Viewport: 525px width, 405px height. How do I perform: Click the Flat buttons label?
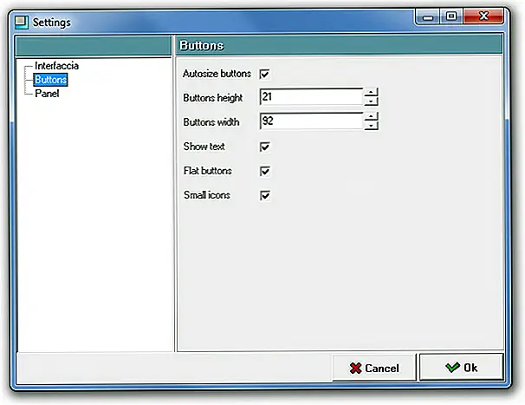click(x=208, y=171)
